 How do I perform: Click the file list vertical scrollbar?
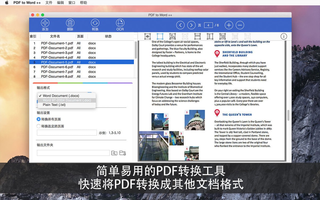pos(135,50)
